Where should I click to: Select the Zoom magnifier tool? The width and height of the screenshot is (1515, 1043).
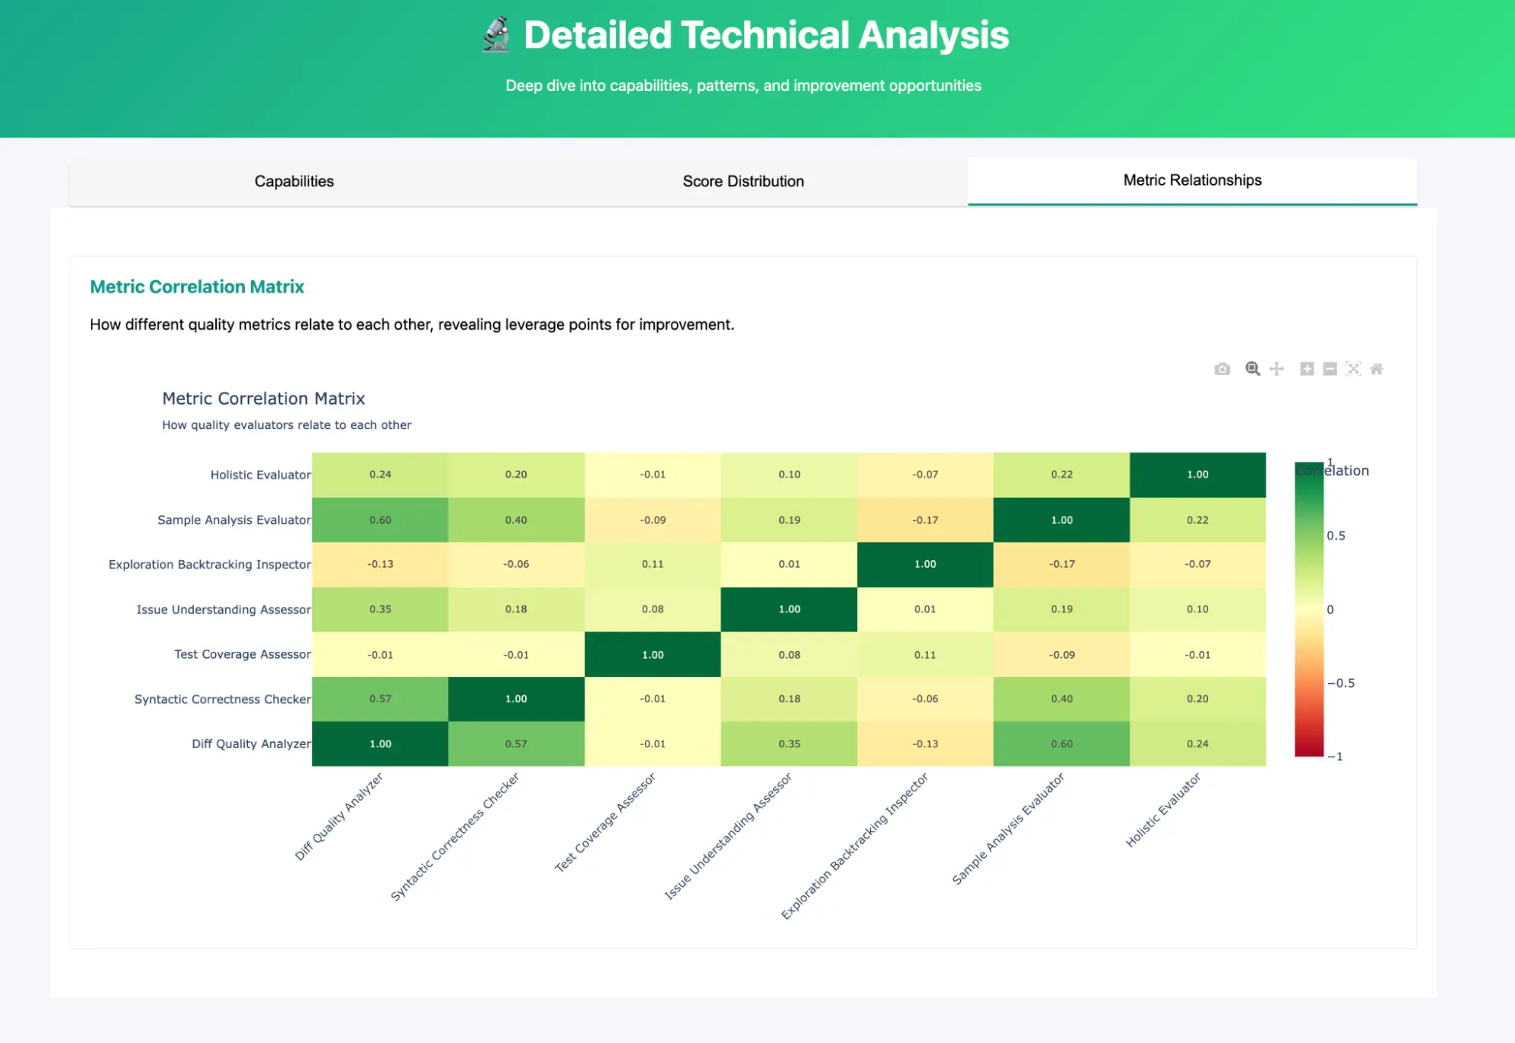(1253, 369)
